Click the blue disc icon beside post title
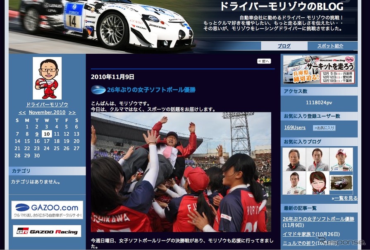370x250 pixels. pos(98,90)
